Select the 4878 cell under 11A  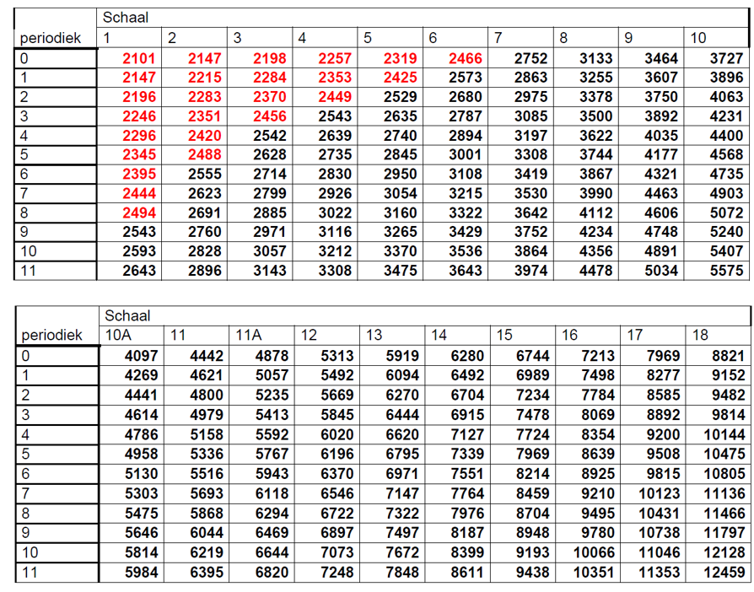click(272, 356)
